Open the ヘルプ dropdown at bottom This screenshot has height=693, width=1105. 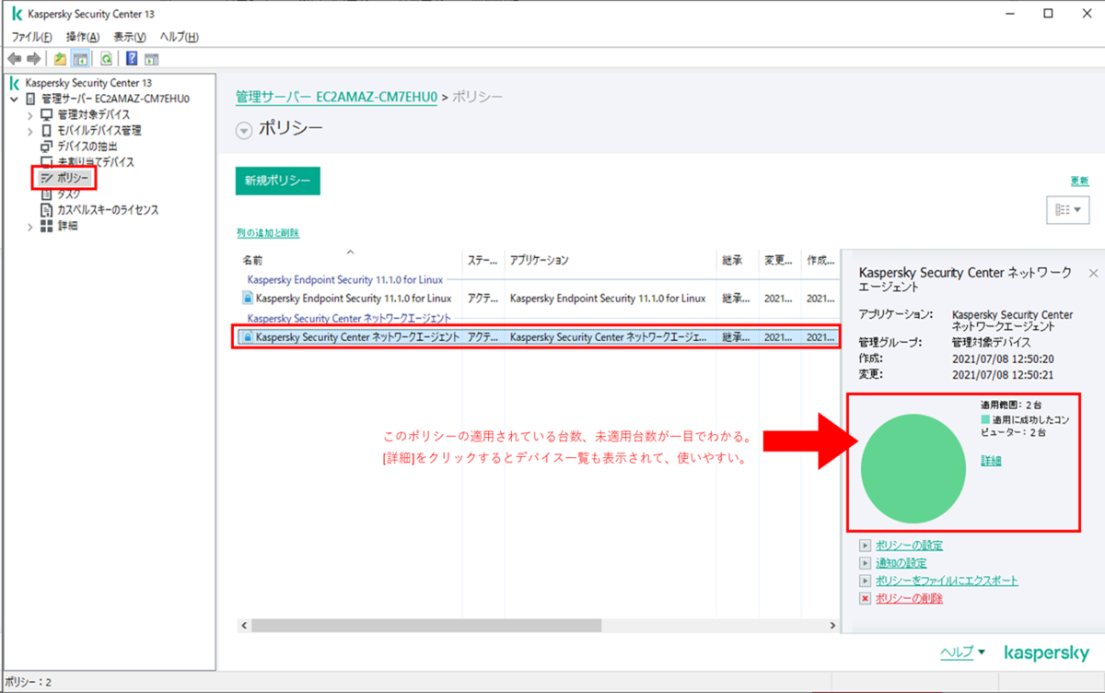962,652
